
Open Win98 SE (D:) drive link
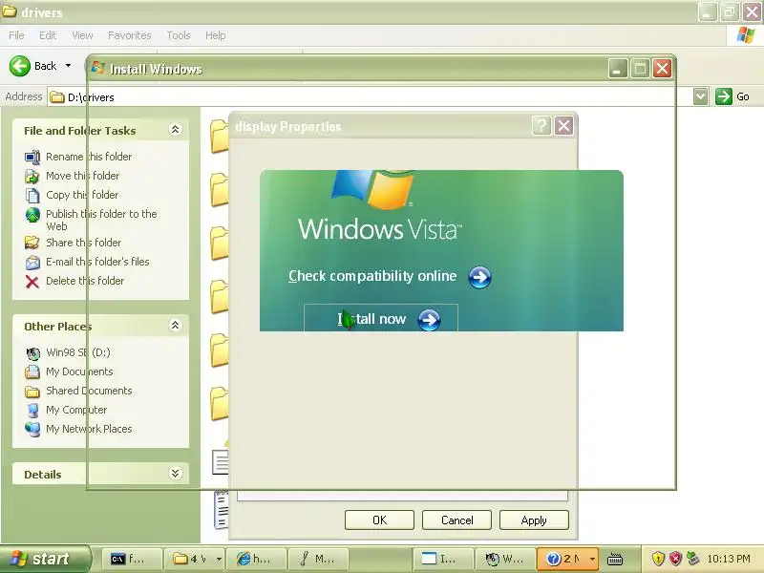pyautogui.click(x=78, y=352)
